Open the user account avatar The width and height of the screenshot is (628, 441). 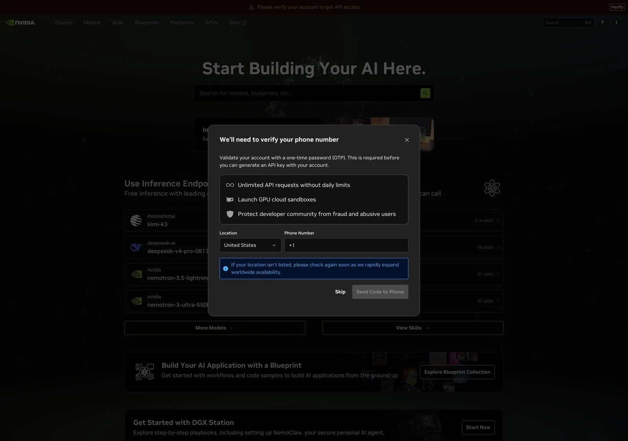tap(616, 23)
